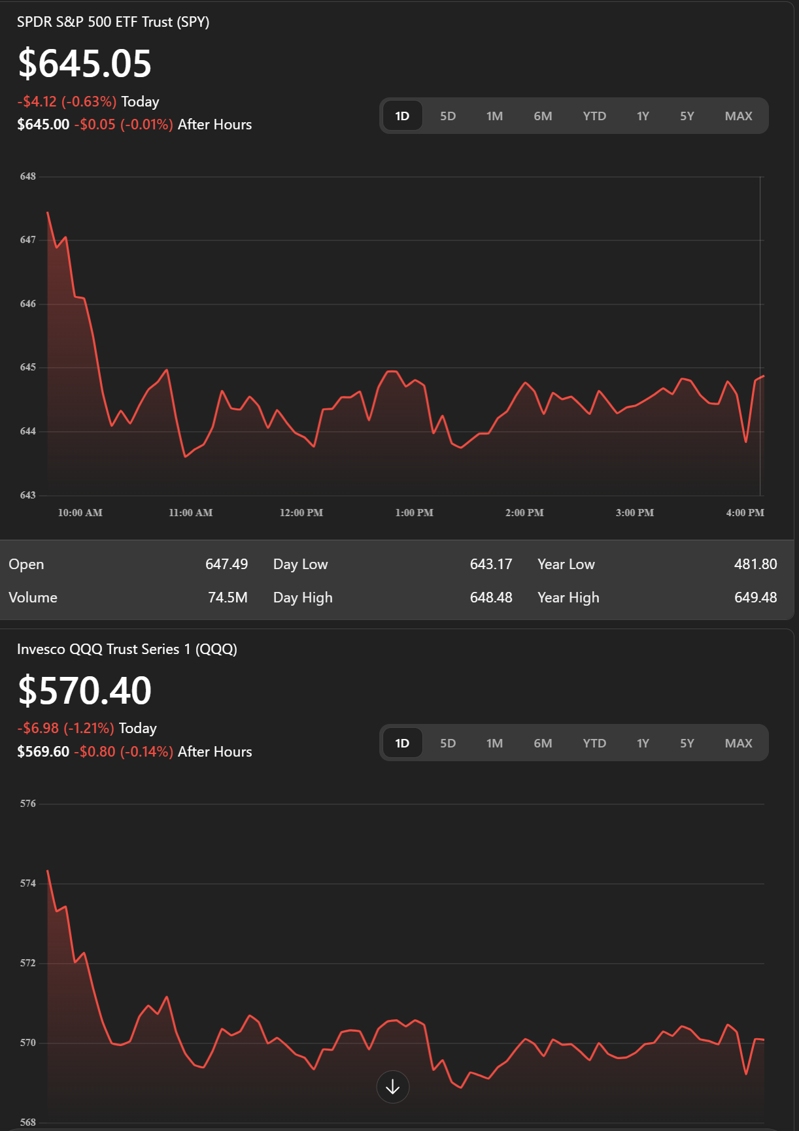
Task: Click the Volume label in stats
Action: [33, 597]
